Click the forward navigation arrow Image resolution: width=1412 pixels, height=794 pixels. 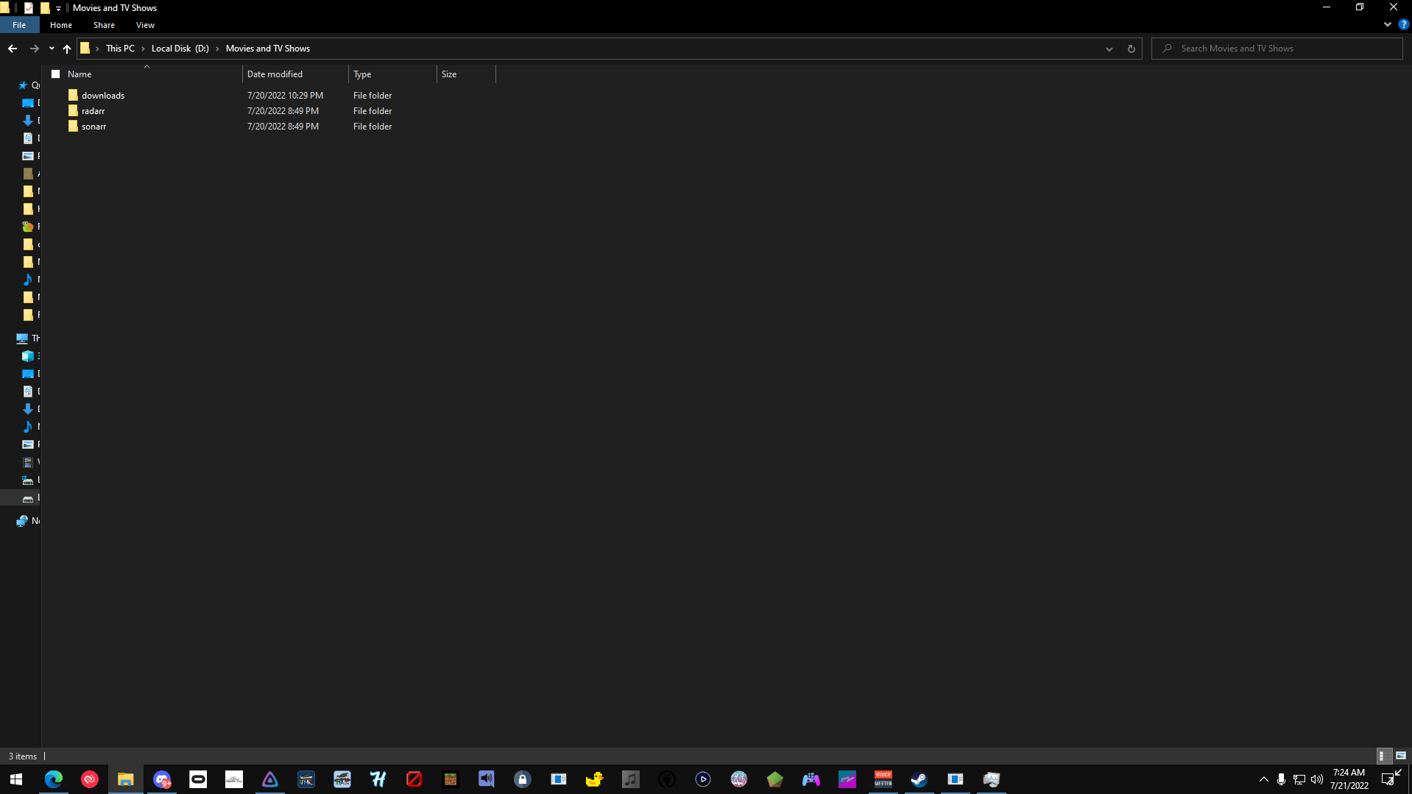34,48
